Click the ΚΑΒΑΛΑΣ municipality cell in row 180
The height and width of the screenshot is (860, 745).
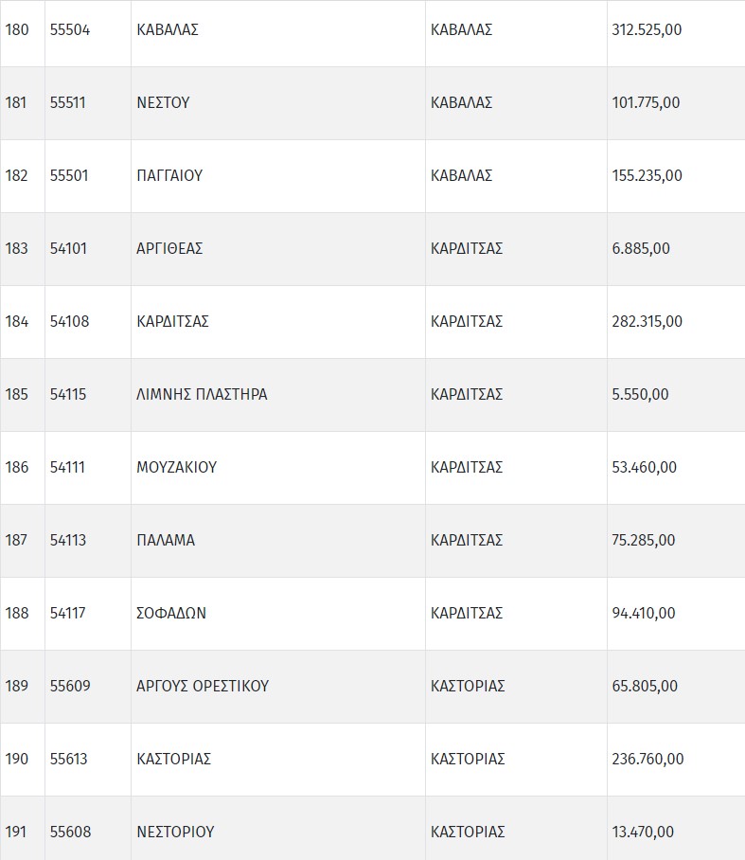pyautogui.click(x=168, y=29)
